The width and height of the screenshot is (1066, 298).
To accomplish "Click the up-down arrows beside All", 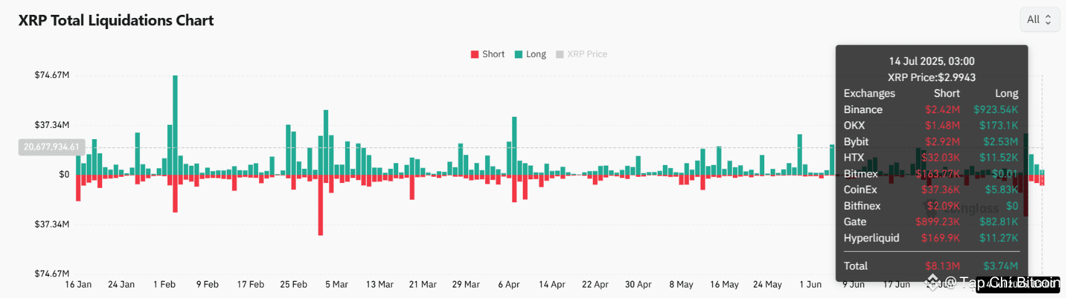I will [1048, 20].
